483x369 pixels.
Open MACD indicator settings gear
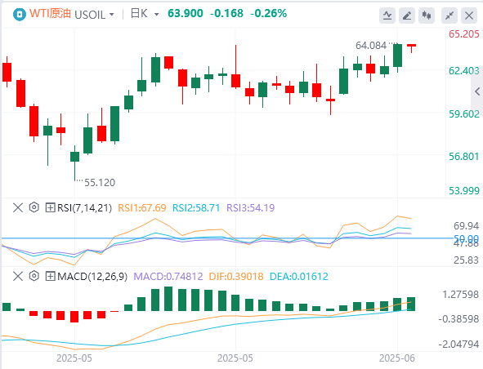pyautogui.click(x=34, y=276)
